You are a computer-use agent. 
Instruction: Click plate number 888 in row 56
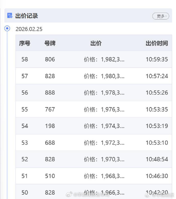click(x=50, y=92)
